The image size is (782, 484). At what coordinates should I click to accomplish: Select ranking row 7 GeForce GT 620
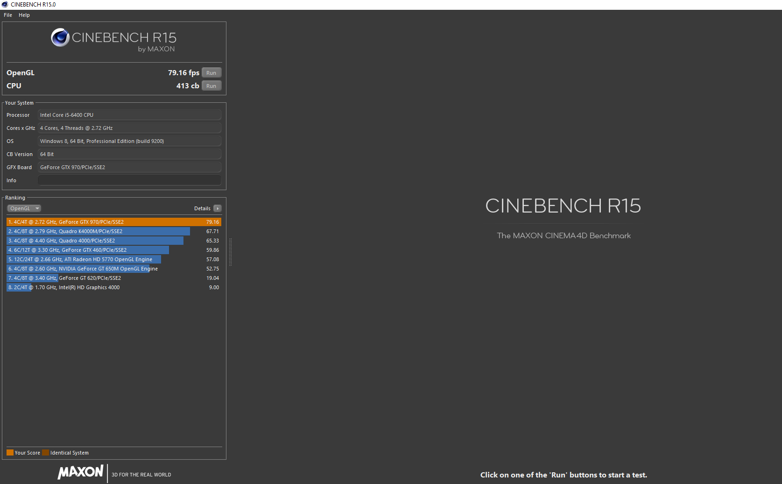114,278
